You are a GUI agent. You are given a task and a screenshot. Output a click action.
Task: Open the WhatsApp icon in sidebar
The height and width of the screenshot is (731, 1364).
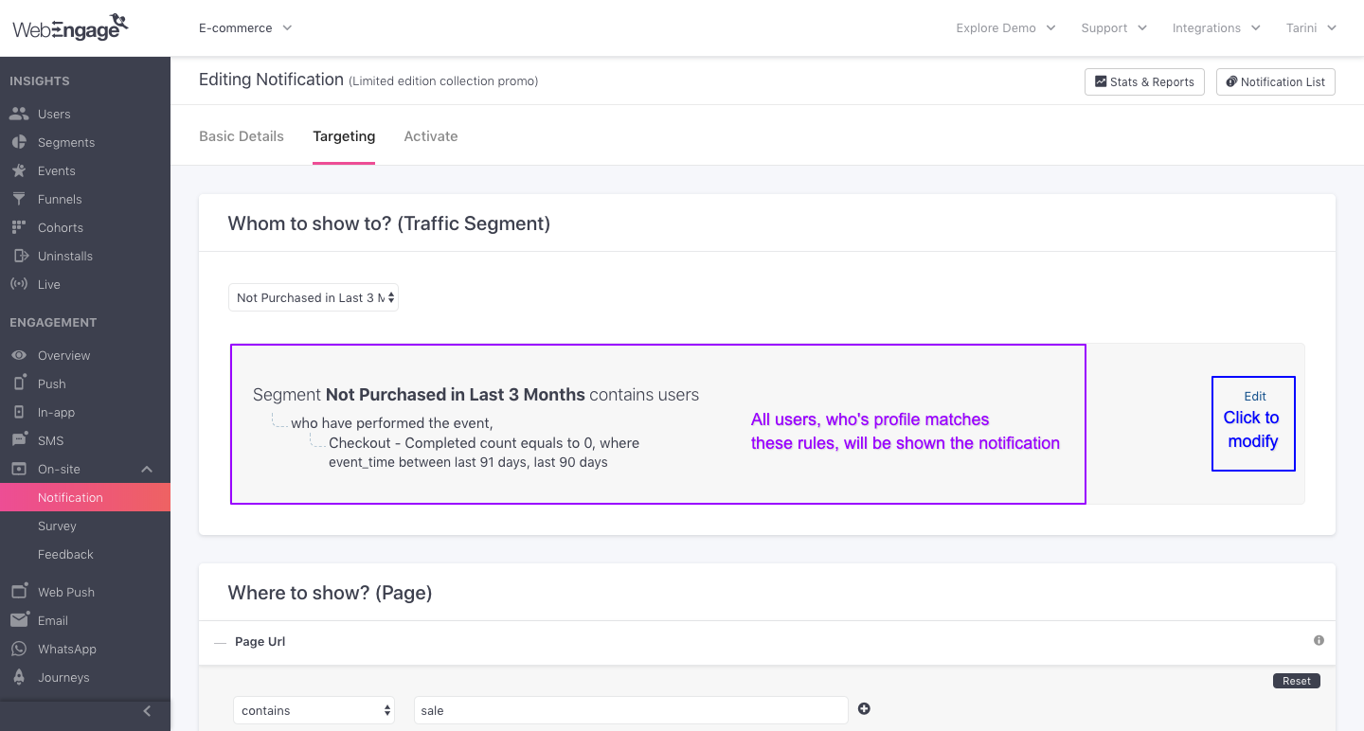(19, 649)
